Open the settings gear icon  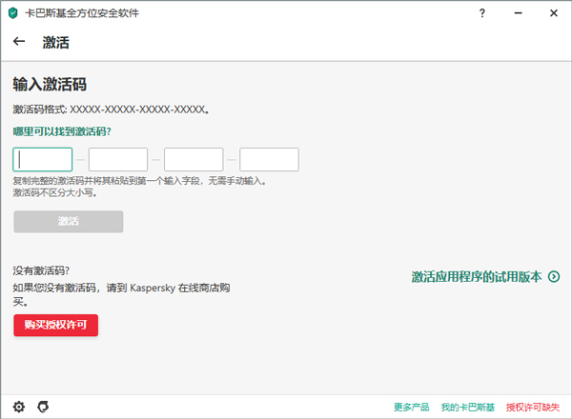(19, 407)
